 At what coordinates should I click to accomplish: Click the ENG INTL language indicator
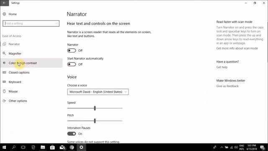(x=242, y=147)
